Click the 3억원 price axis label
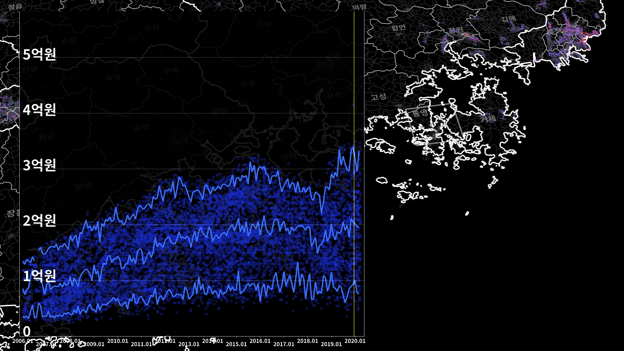The width and height of the screenshot is (624, 351). click(39, 165)
